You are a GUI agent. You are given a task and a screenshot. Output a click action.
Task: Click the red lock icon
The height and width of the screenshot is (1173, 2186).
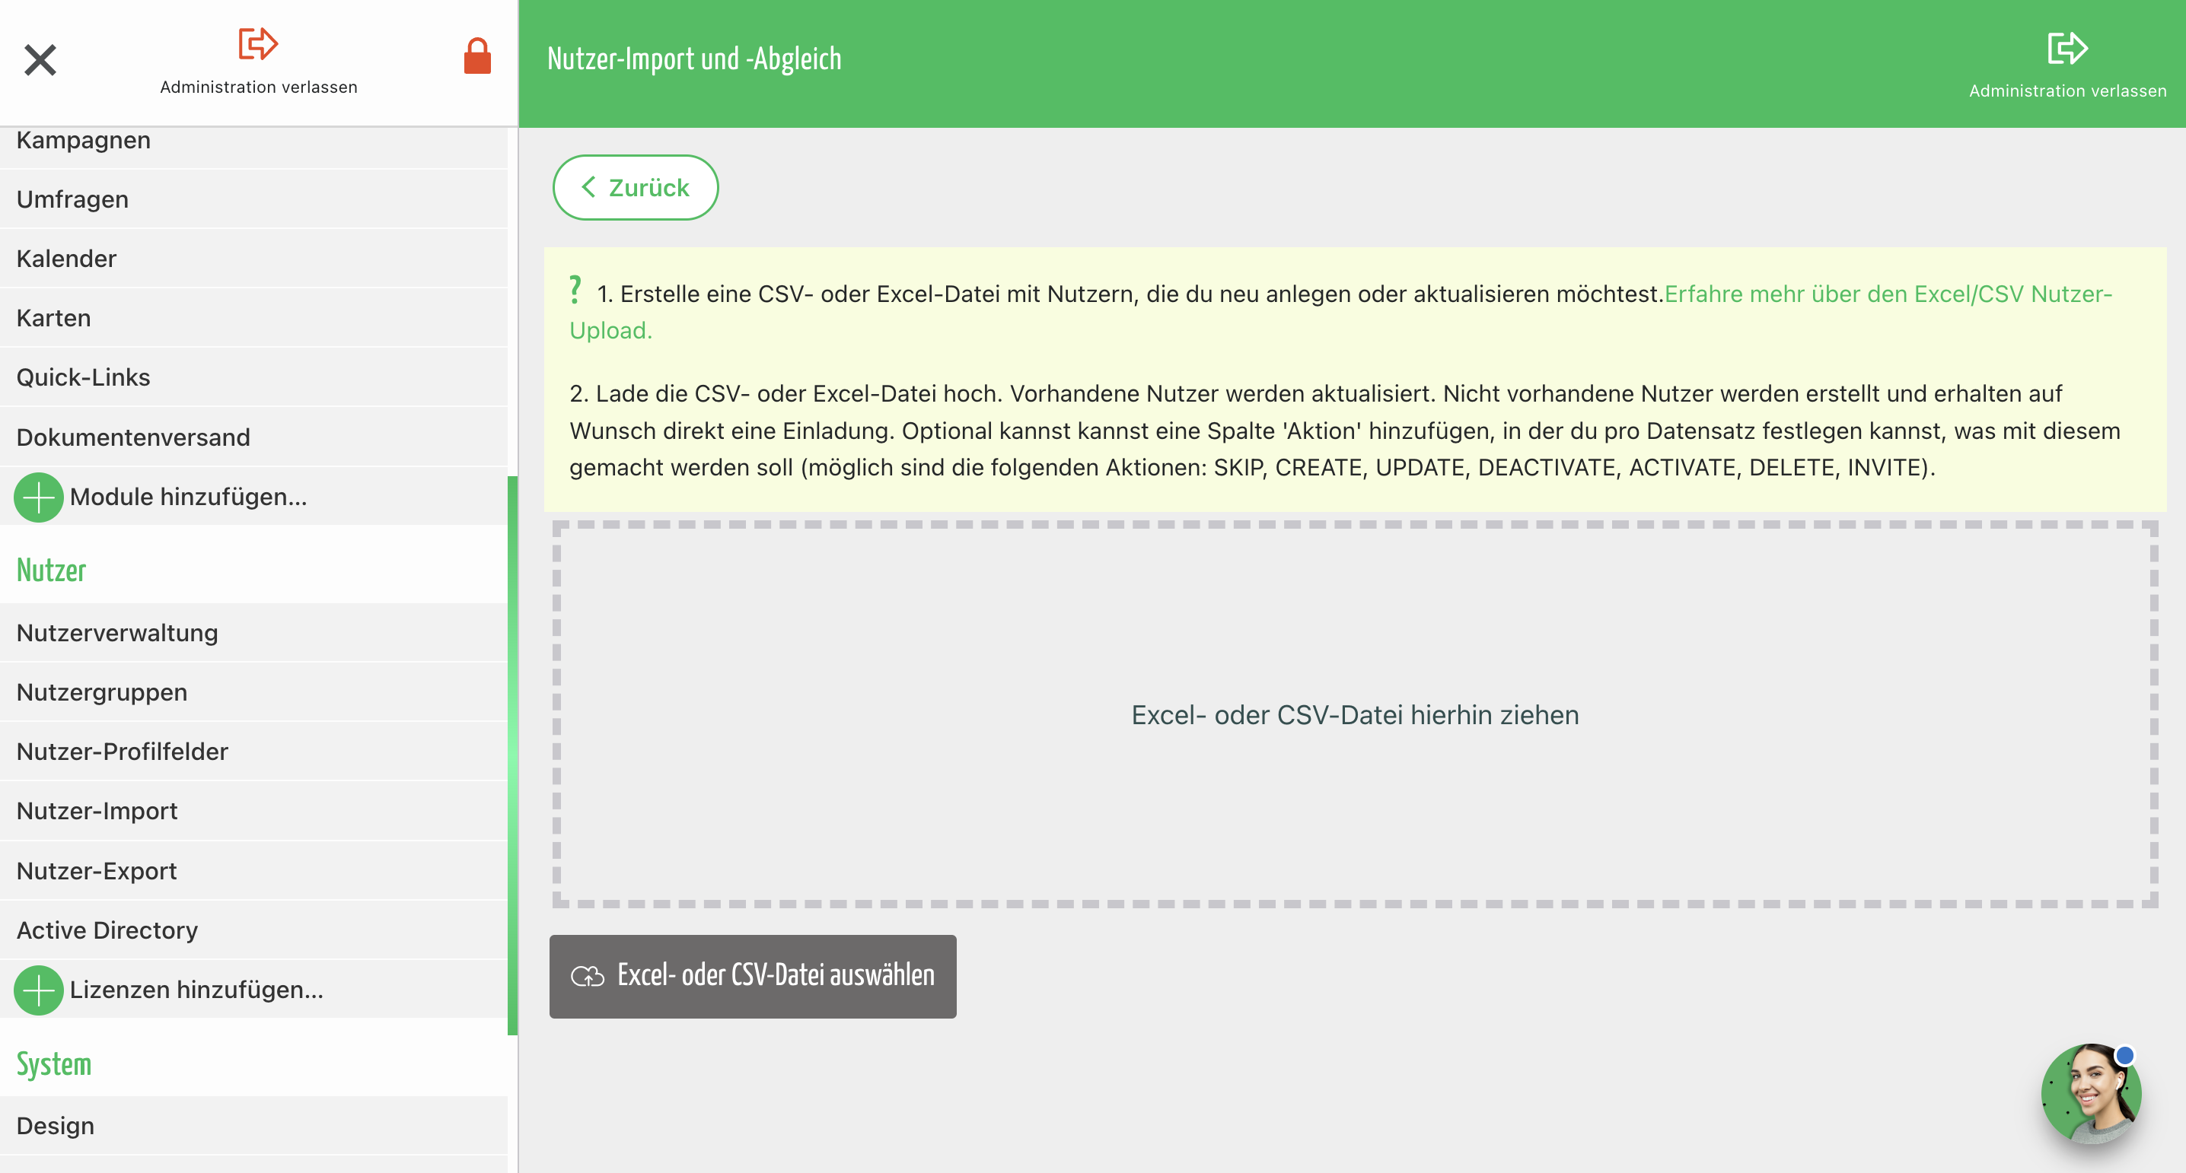coord(477,56)
